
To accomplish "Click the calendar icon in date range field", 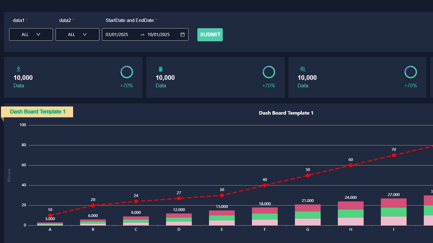I will pos(183,35).
